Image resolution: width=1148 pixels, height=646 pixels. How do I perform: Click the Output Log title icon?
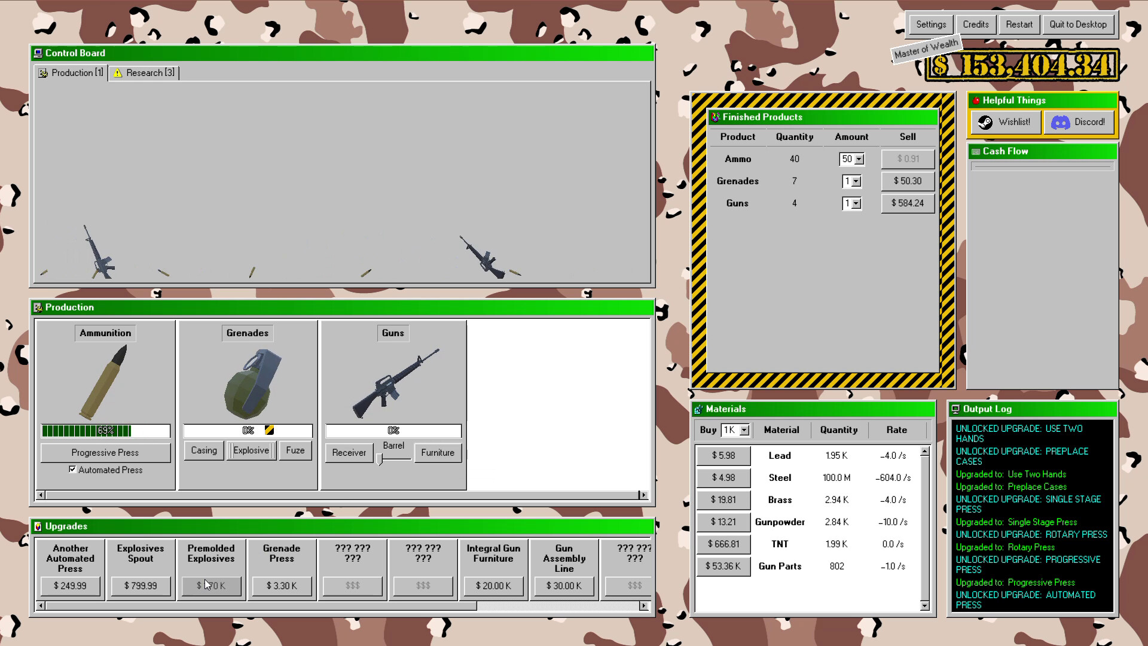955,409
